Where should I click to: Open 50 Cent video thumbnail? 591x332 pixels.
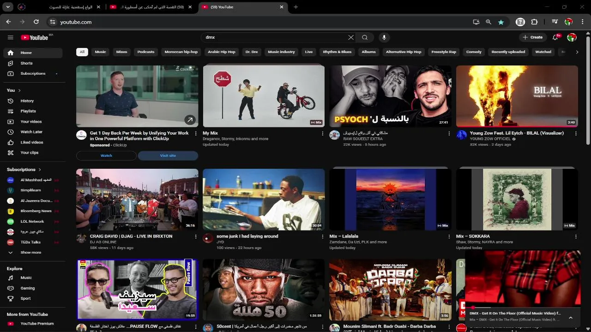tap(264, 290)
